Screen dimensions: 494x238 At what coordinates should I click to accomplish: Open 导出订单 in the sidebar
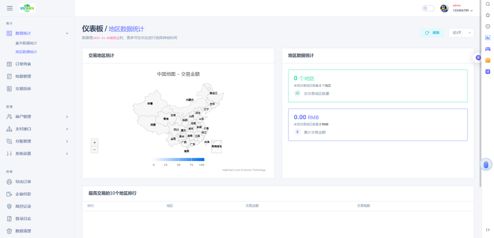pos(23,182)
